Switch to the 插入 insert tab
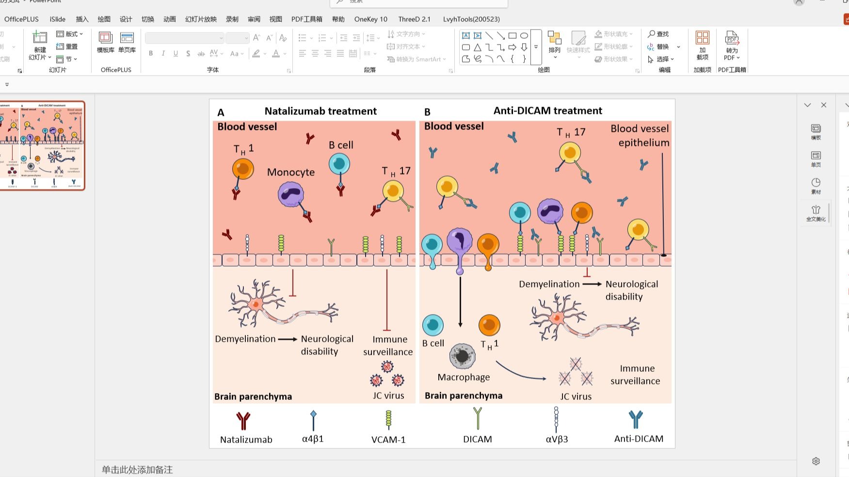Image resolution: width=849 pixels, height=477 pixels. tap(82, 19)
